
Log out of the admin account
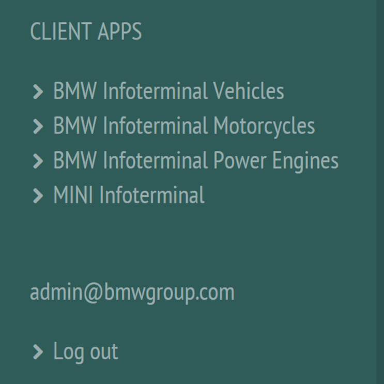point(86,351)
